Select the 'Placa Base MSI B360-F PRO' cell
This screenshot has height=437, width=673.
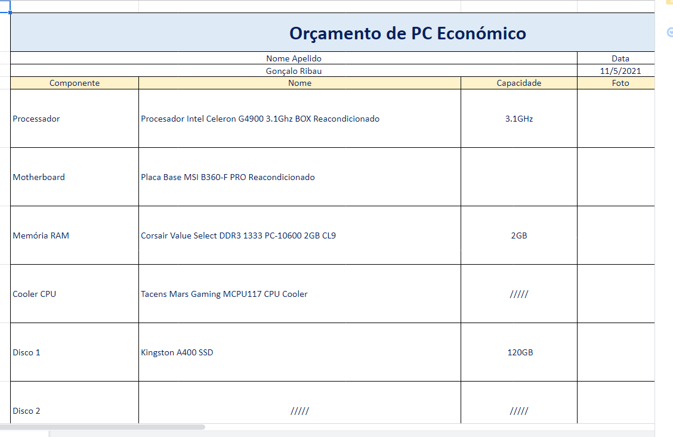click(300, 176)
